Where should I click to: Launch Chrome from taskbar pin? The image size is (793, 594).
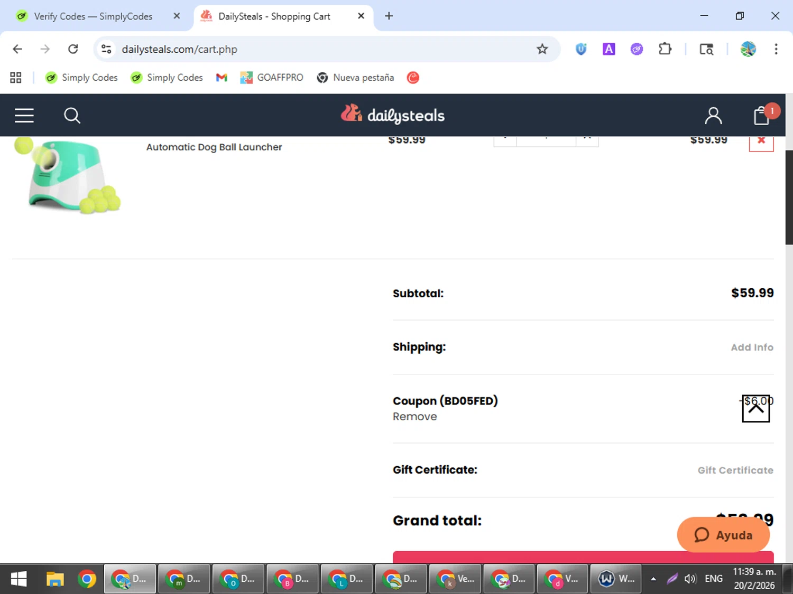point(87,579)
